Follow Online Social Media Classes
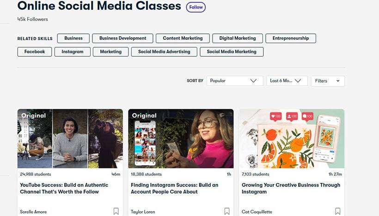Image resolution: width=379 pixels, height=216 pixels. [x=196, y=7]
